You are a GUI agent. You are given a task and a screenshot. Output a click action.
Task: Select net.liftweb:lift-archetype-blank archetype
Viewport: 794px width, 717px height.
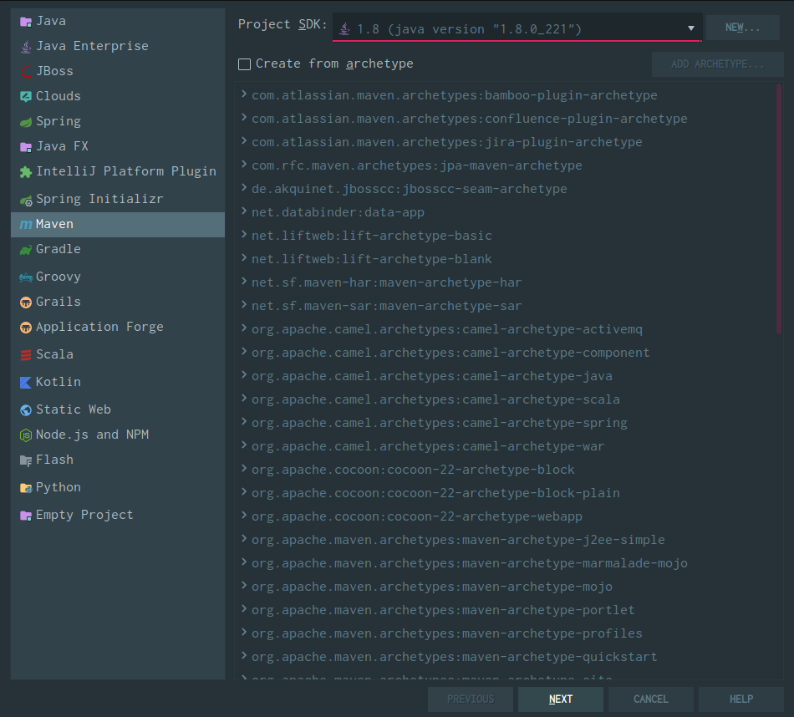pyautogui.click(x=372, y=259)
